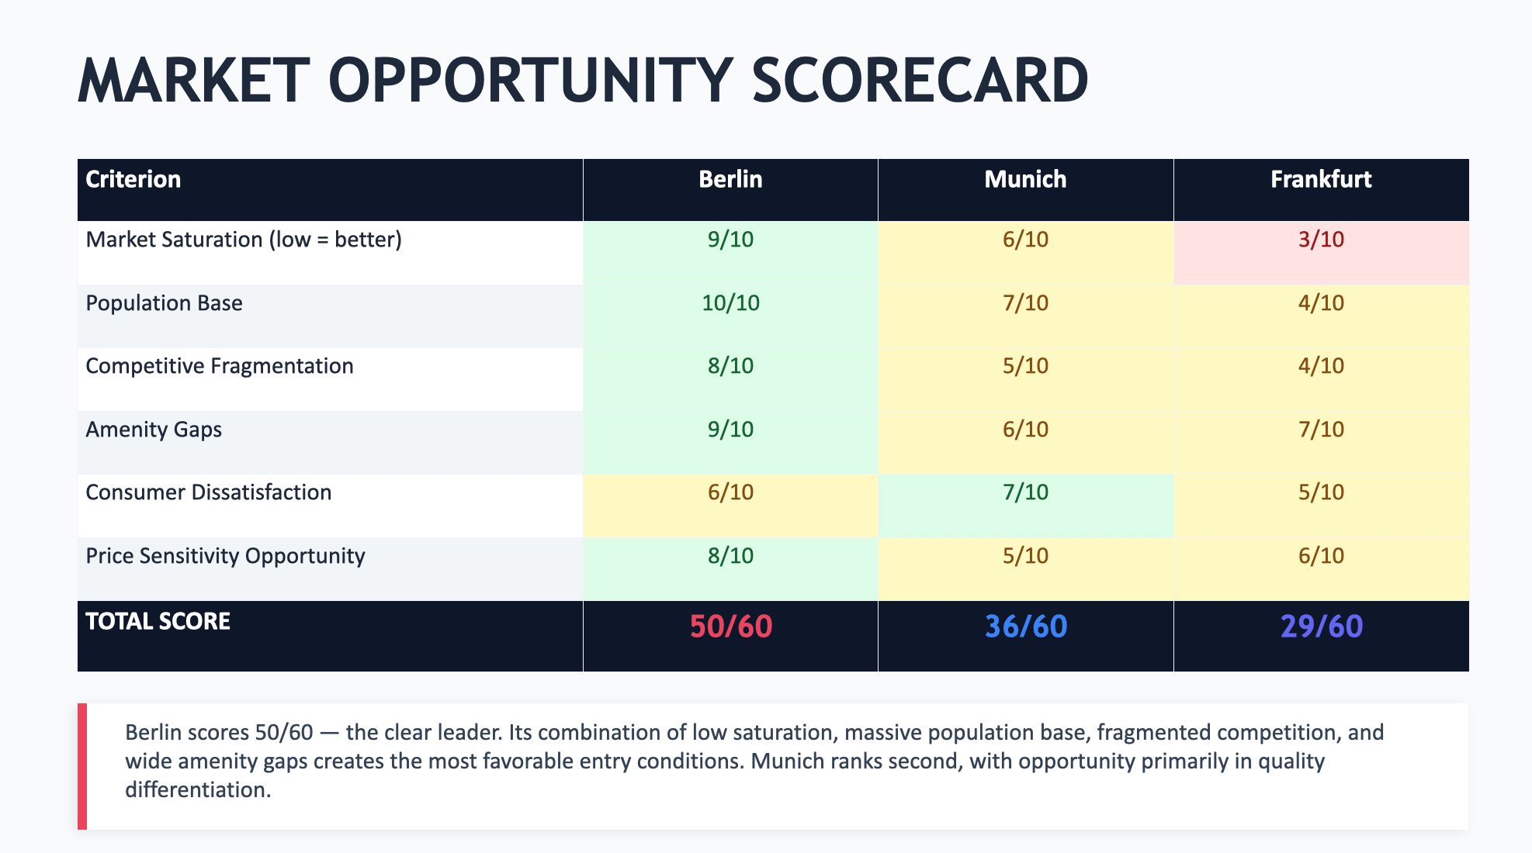The height and width of the screenshot is (853, 1532).
Task: Click Frankfurt's 29/60 total score
Action: [x=1321, y=627]
